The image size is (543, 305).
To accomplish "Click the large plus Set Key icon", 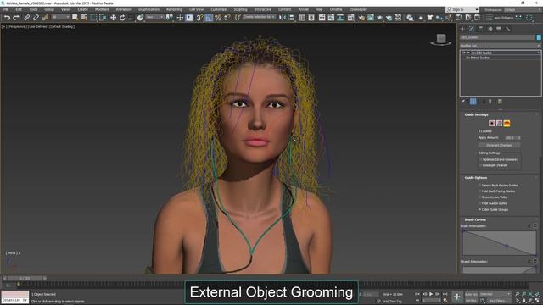I will pyautogui.click(x=457, y=297).
